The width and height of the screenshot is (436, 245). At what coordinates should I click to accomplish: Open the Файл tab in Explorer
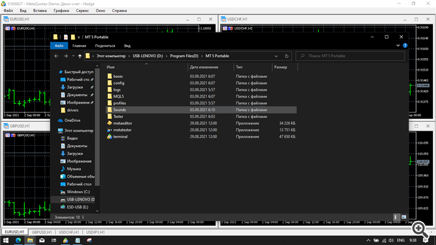pyautogui.click(x=59, y=45)
